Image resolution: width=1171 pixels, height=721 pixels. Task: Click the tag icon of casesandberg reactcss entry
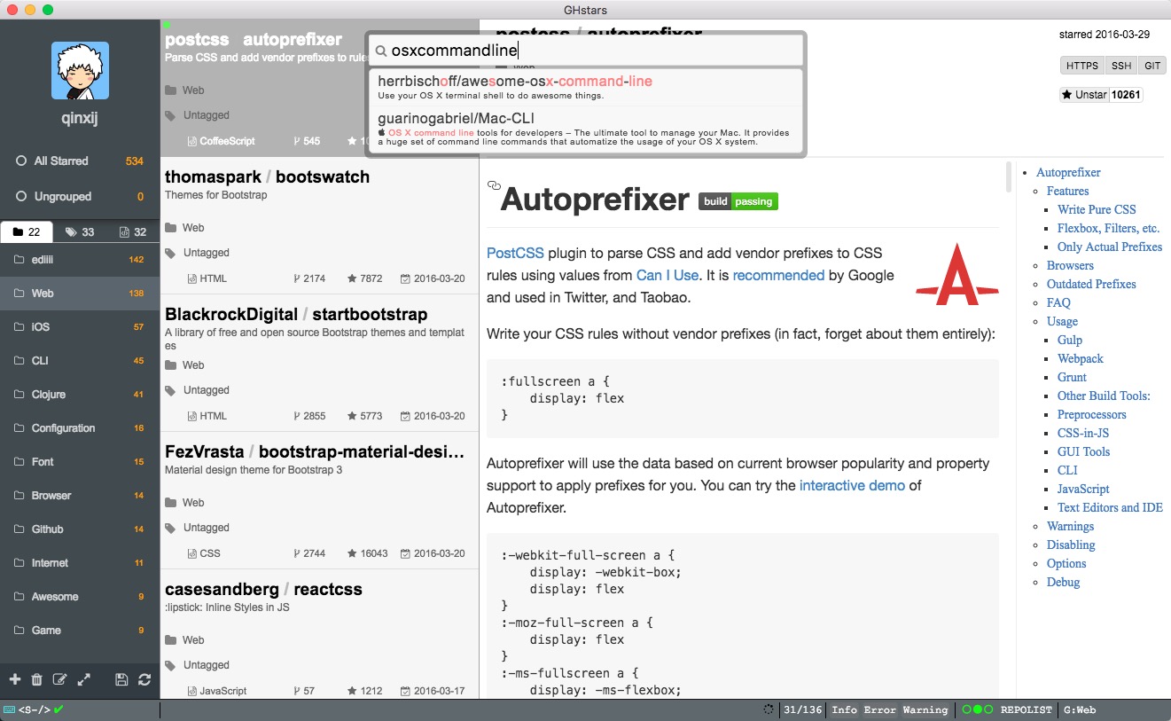tap(170, 665)
